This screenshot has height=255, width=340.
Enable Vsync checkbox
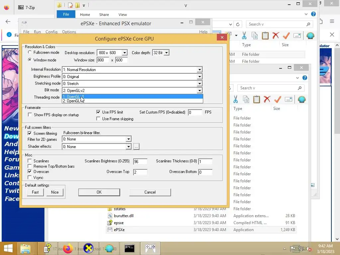30,177
